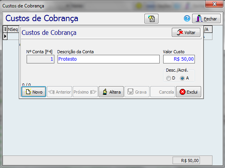
Task: Click the disabled Cancela button
Action: [x=163, y=92]
